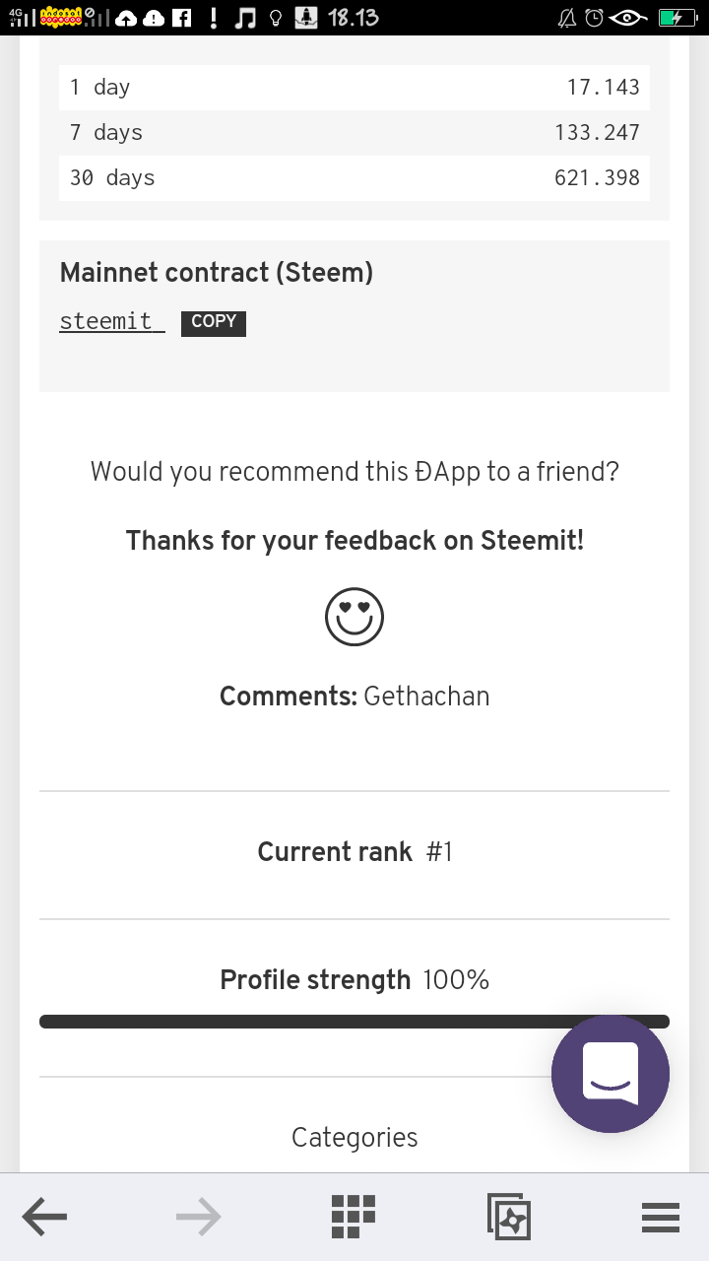Open the browser hamburger menu

coord(661,1218)
